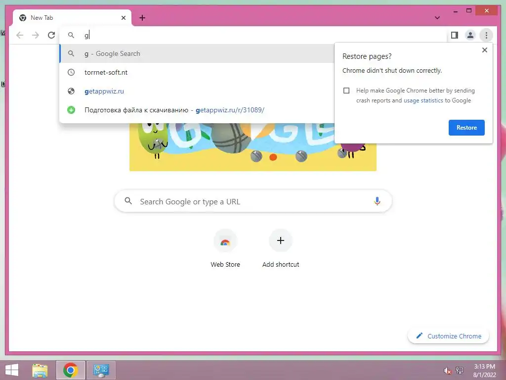Image resolution: width=506 pixels, height=380 pixels.
Task: Click the Search Google or type URL box
Action: [253, 201]
